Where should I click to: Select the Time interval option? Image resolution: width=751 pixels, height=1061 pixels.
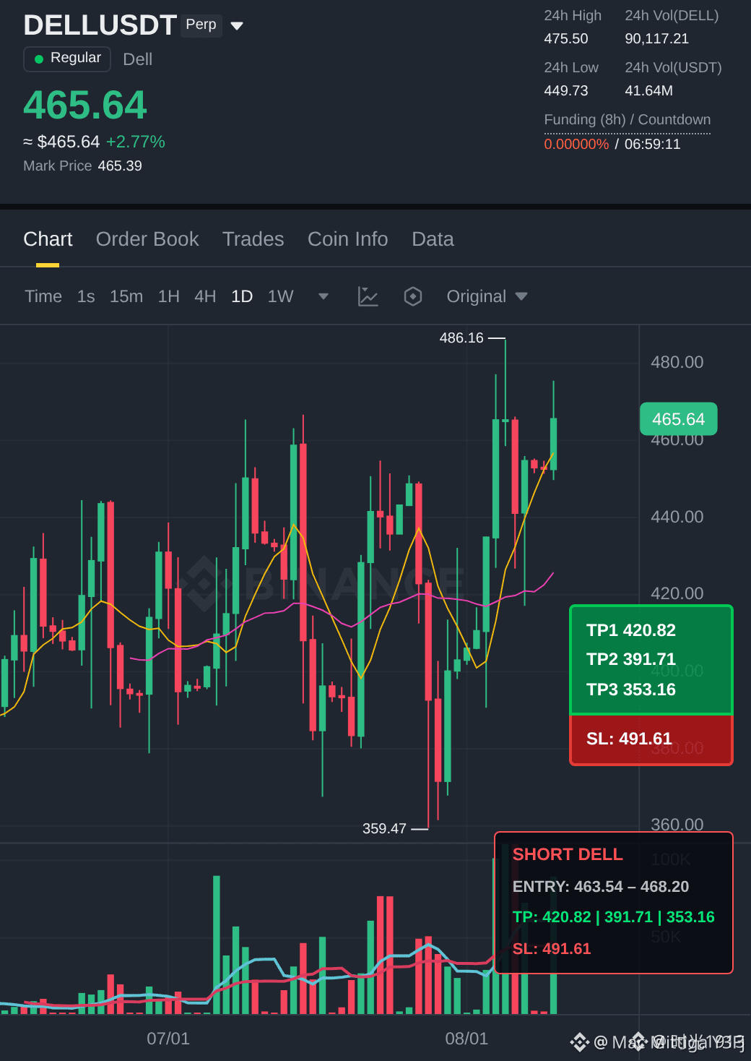pos(43,296)
